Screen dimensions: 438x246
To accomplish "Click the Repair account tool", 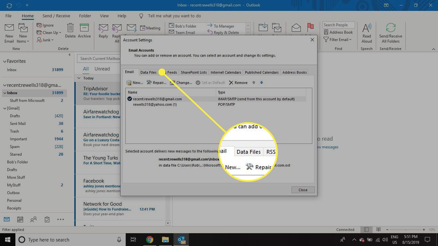I will [x=156, y=83].
